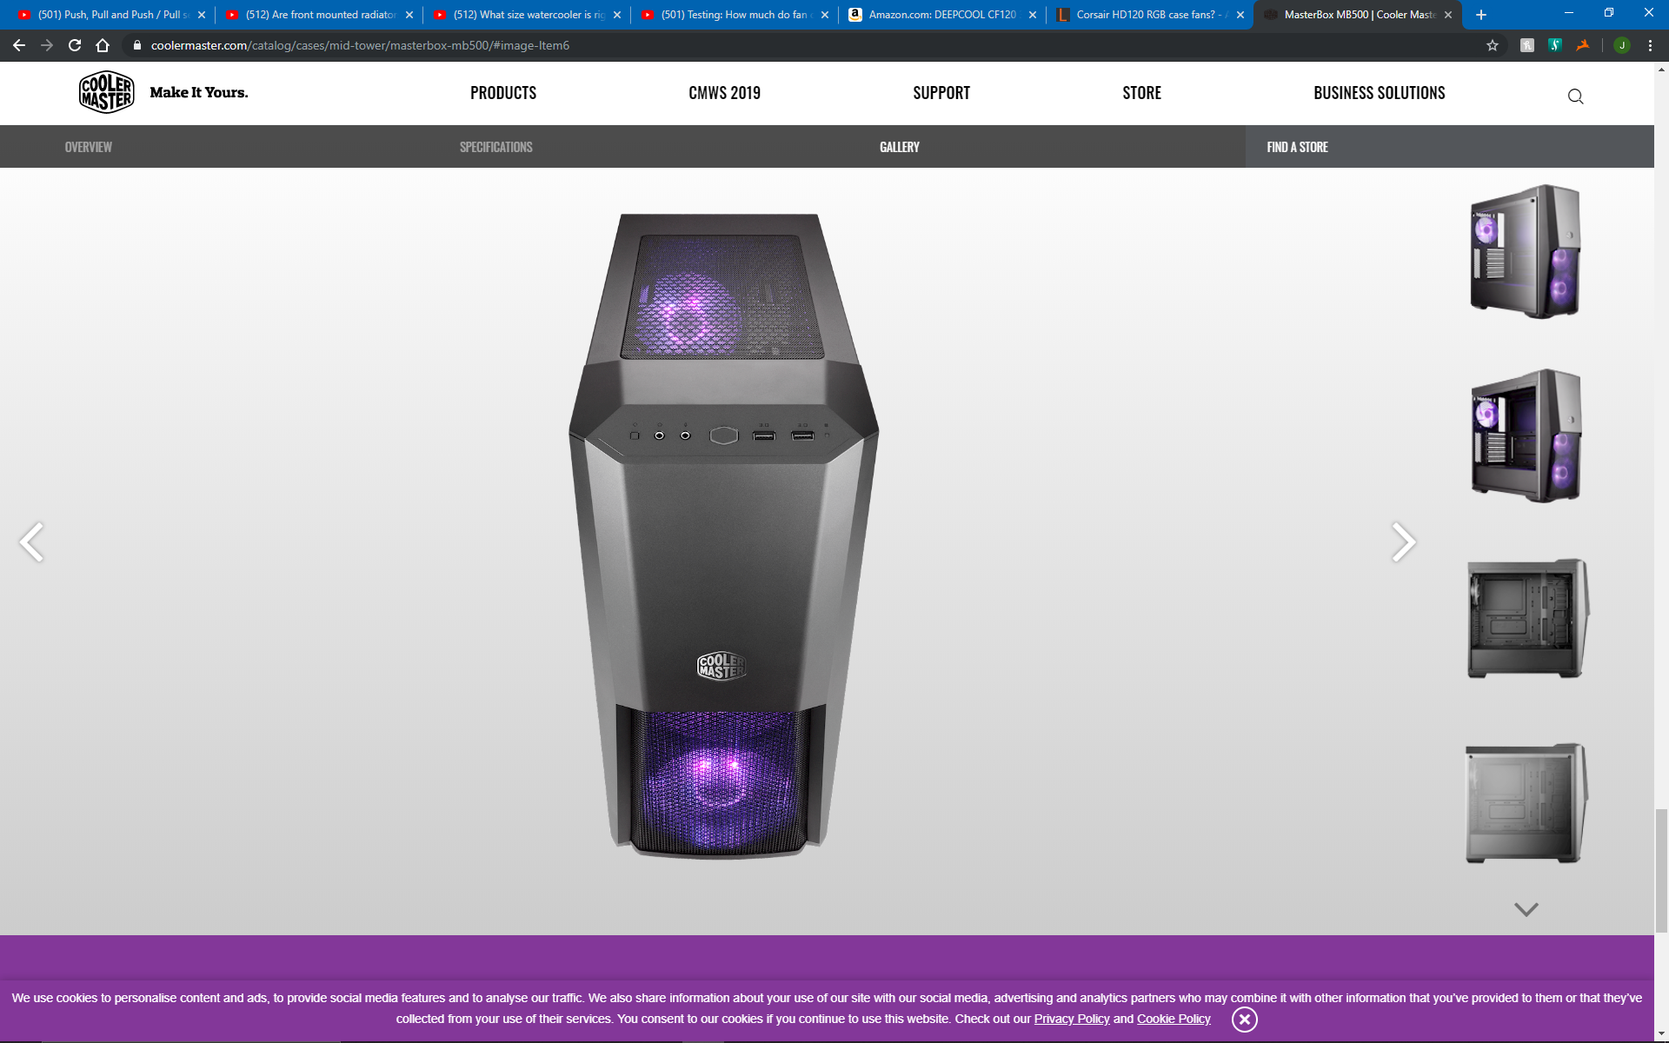Screen dimensions: 1669x1043
Task: Close the MasterBox MB500 tab
Action: click(1448, 15)
